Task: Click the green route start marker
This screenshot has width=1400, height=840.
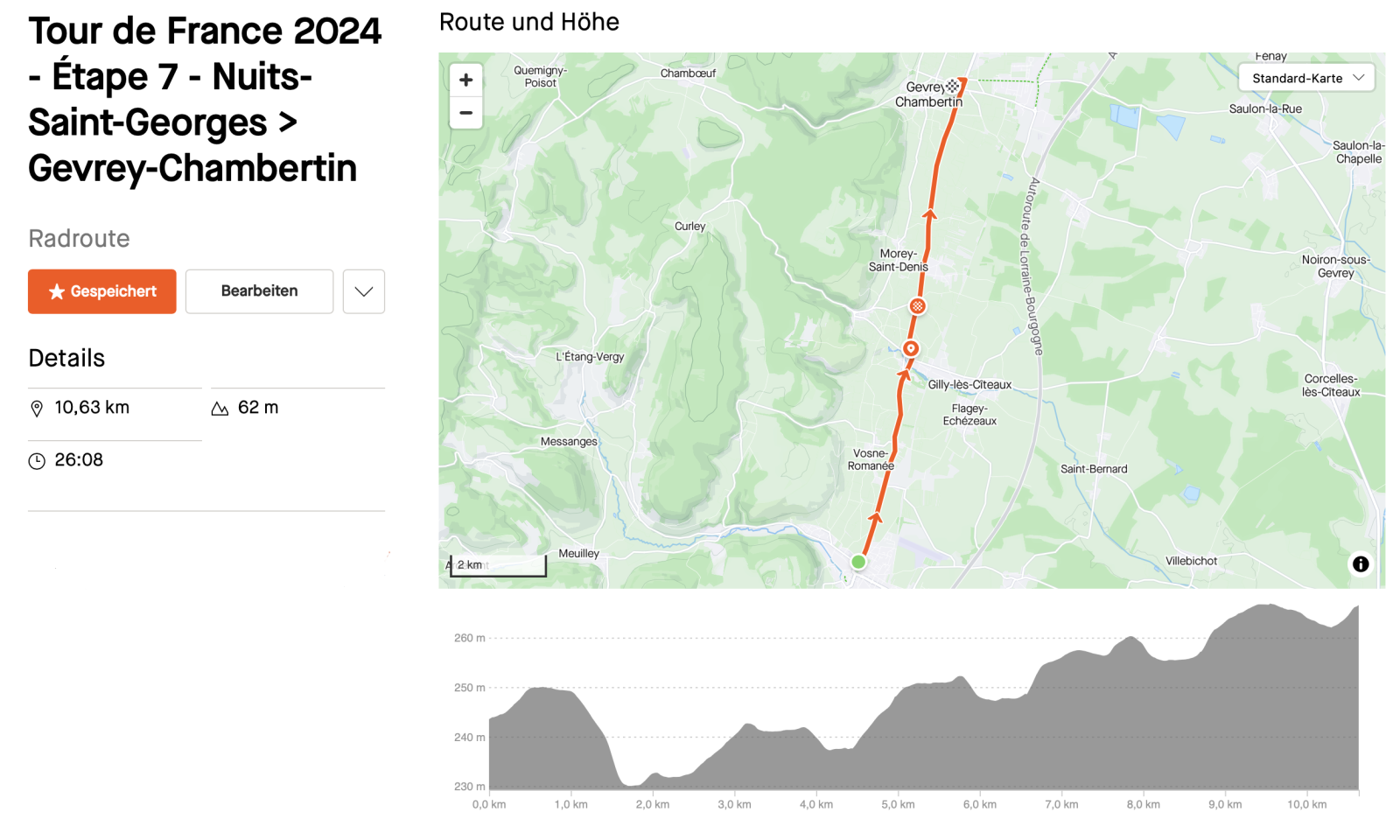Action: point(858,562)
